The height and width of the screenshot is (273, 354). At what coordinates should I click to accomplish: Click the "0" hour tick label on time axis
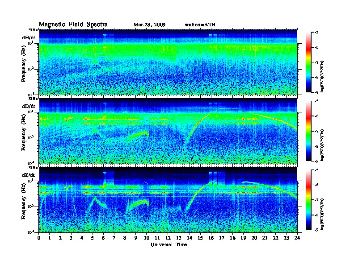(39, 238)
